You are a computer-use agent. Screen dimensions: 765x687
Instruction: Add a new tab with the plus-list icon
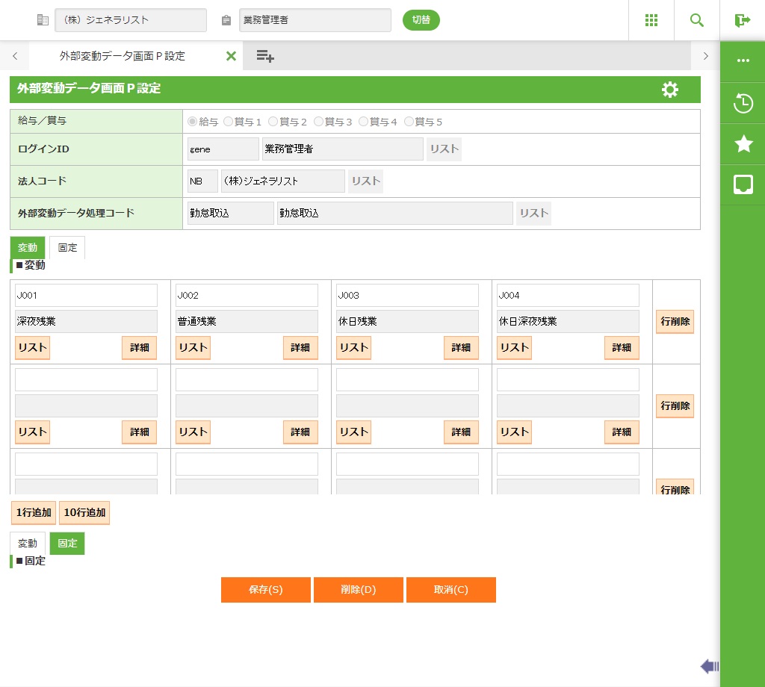(265, 56)
